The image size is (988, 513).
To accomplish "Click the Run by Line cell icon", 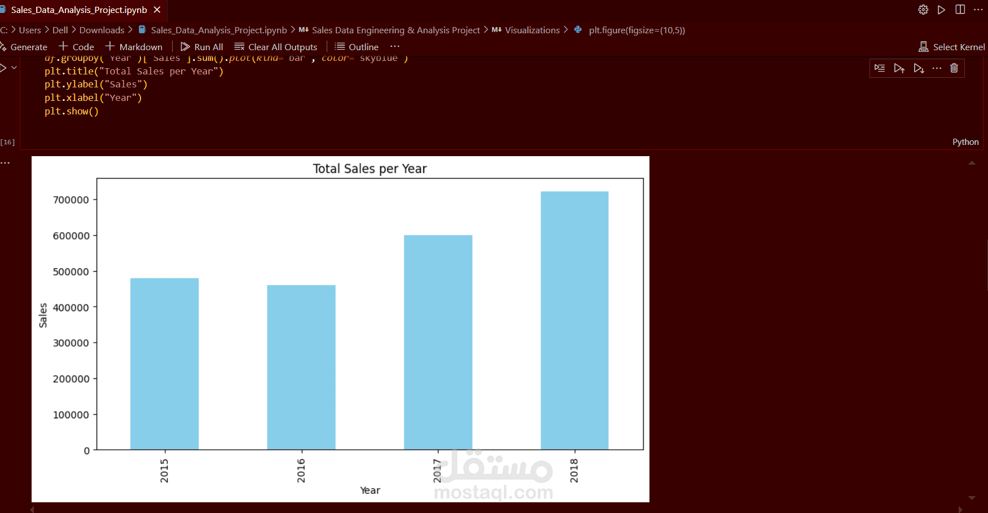I will [880, 68].
